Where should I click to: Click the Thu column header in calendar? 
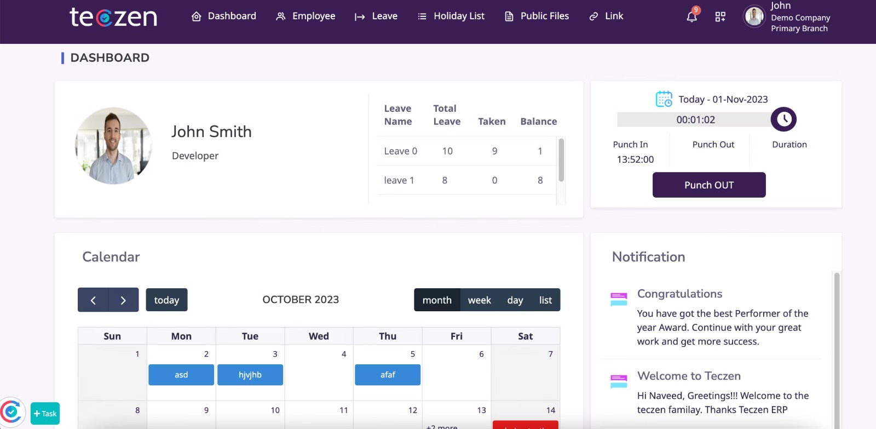click(388, 336)
